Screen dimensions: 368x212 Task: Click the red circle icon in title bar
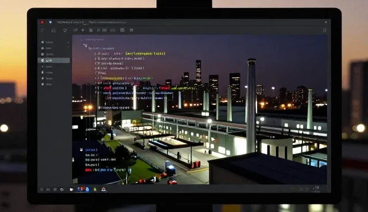42,22
